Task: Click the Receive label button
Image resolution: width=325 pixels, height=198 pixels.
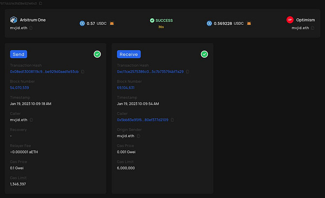Action: 129,54
